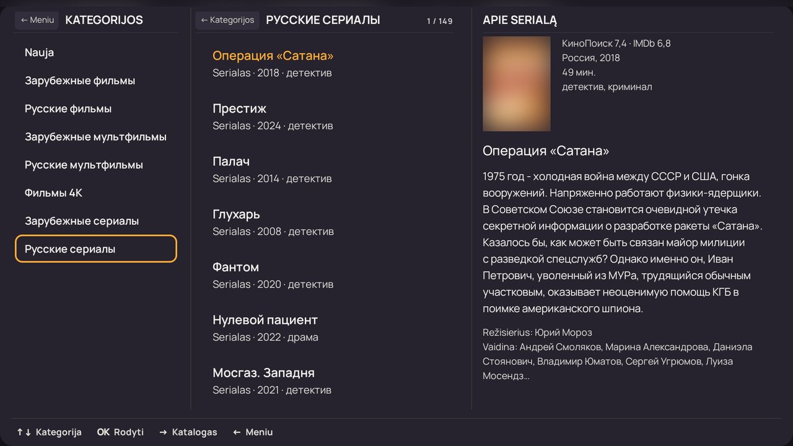Viewport: 793px width, 446px height.
Task: Open the Зарубежные фильмы category
Action: (96, 81)
